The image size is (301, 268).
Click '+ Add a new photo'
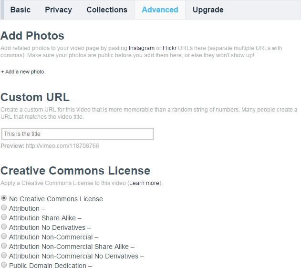click(x=22, y=72)
